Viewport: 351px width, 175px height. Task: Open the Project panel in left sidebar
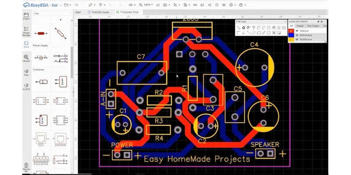tap(26, 16)
